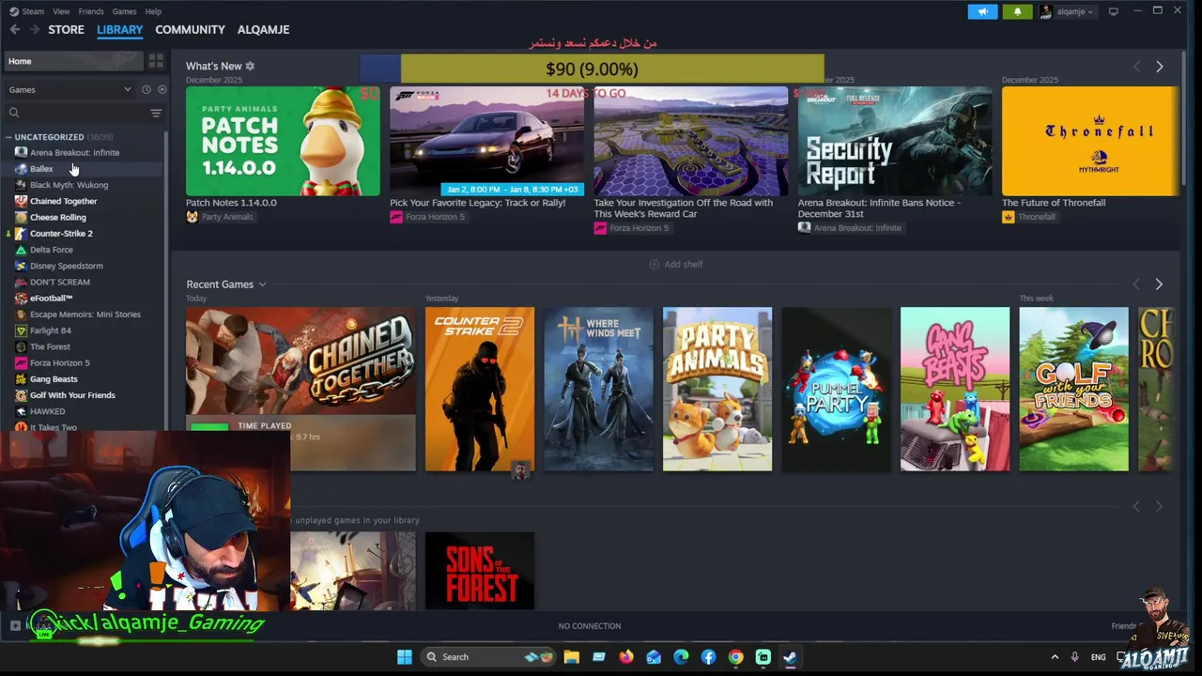Click the back navigation arrow

(14, 29)
